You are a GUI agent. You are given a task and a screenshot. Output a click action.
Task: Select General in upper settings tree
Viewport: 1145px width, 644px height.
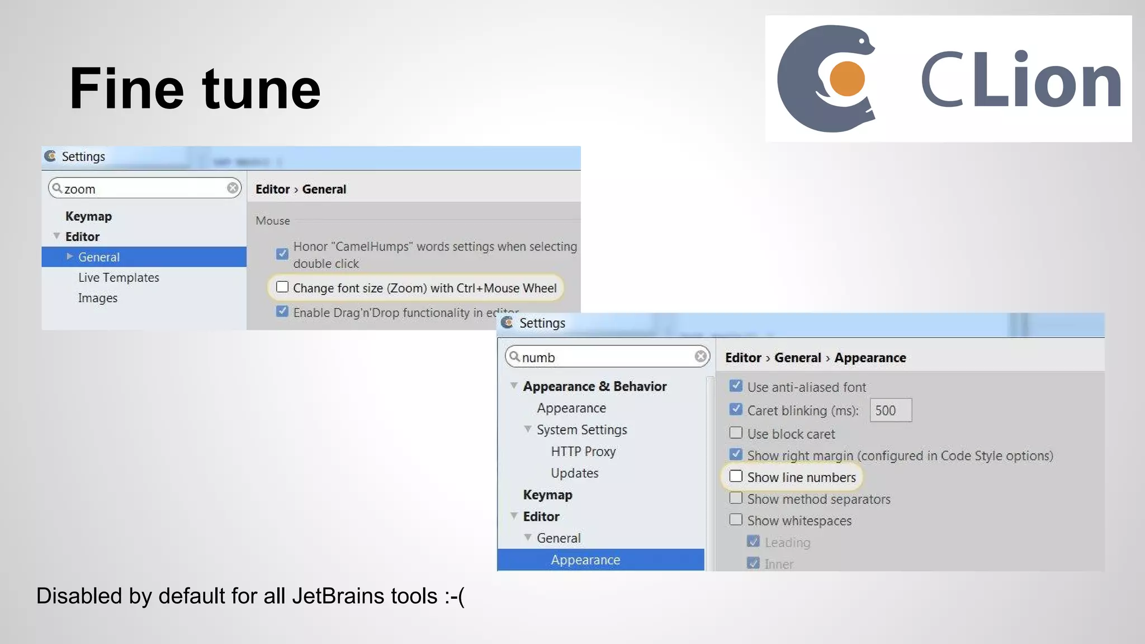point(144,257)
